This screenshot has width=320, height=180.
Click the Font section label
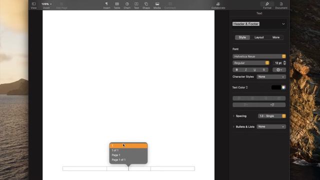pyautogui.click(x=235, y=49)
